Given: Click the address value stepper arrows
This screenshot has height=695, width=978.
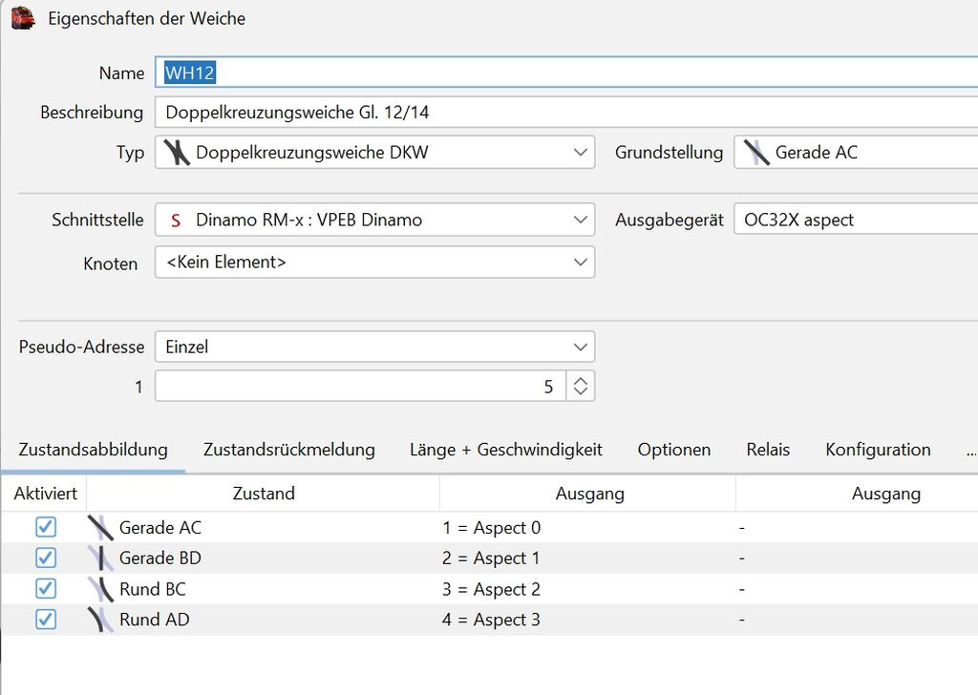Looking at the screenshot, I should (x=580, y=387).
